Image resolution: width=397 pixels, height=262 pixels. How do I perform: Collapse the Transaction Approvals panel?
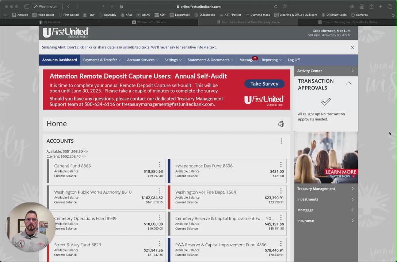point(349,83)
